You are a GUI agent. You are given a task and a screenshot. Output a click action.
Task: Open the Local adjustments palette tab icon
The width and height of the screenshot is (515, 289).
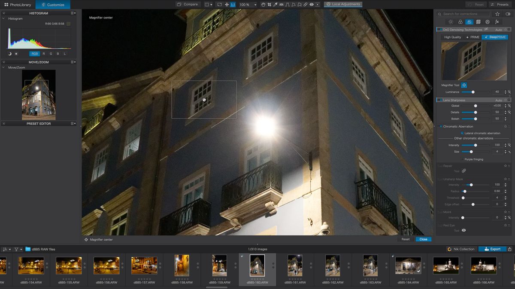[x=488, y=22]
